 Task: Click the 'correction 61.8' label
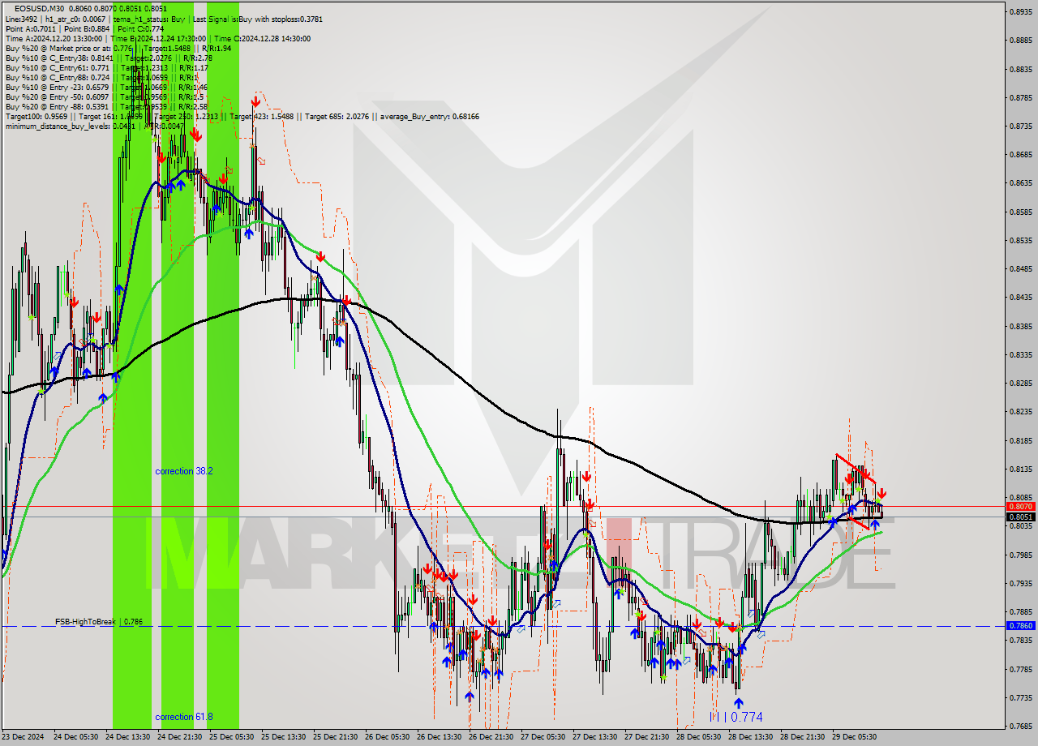pos(184,717)
